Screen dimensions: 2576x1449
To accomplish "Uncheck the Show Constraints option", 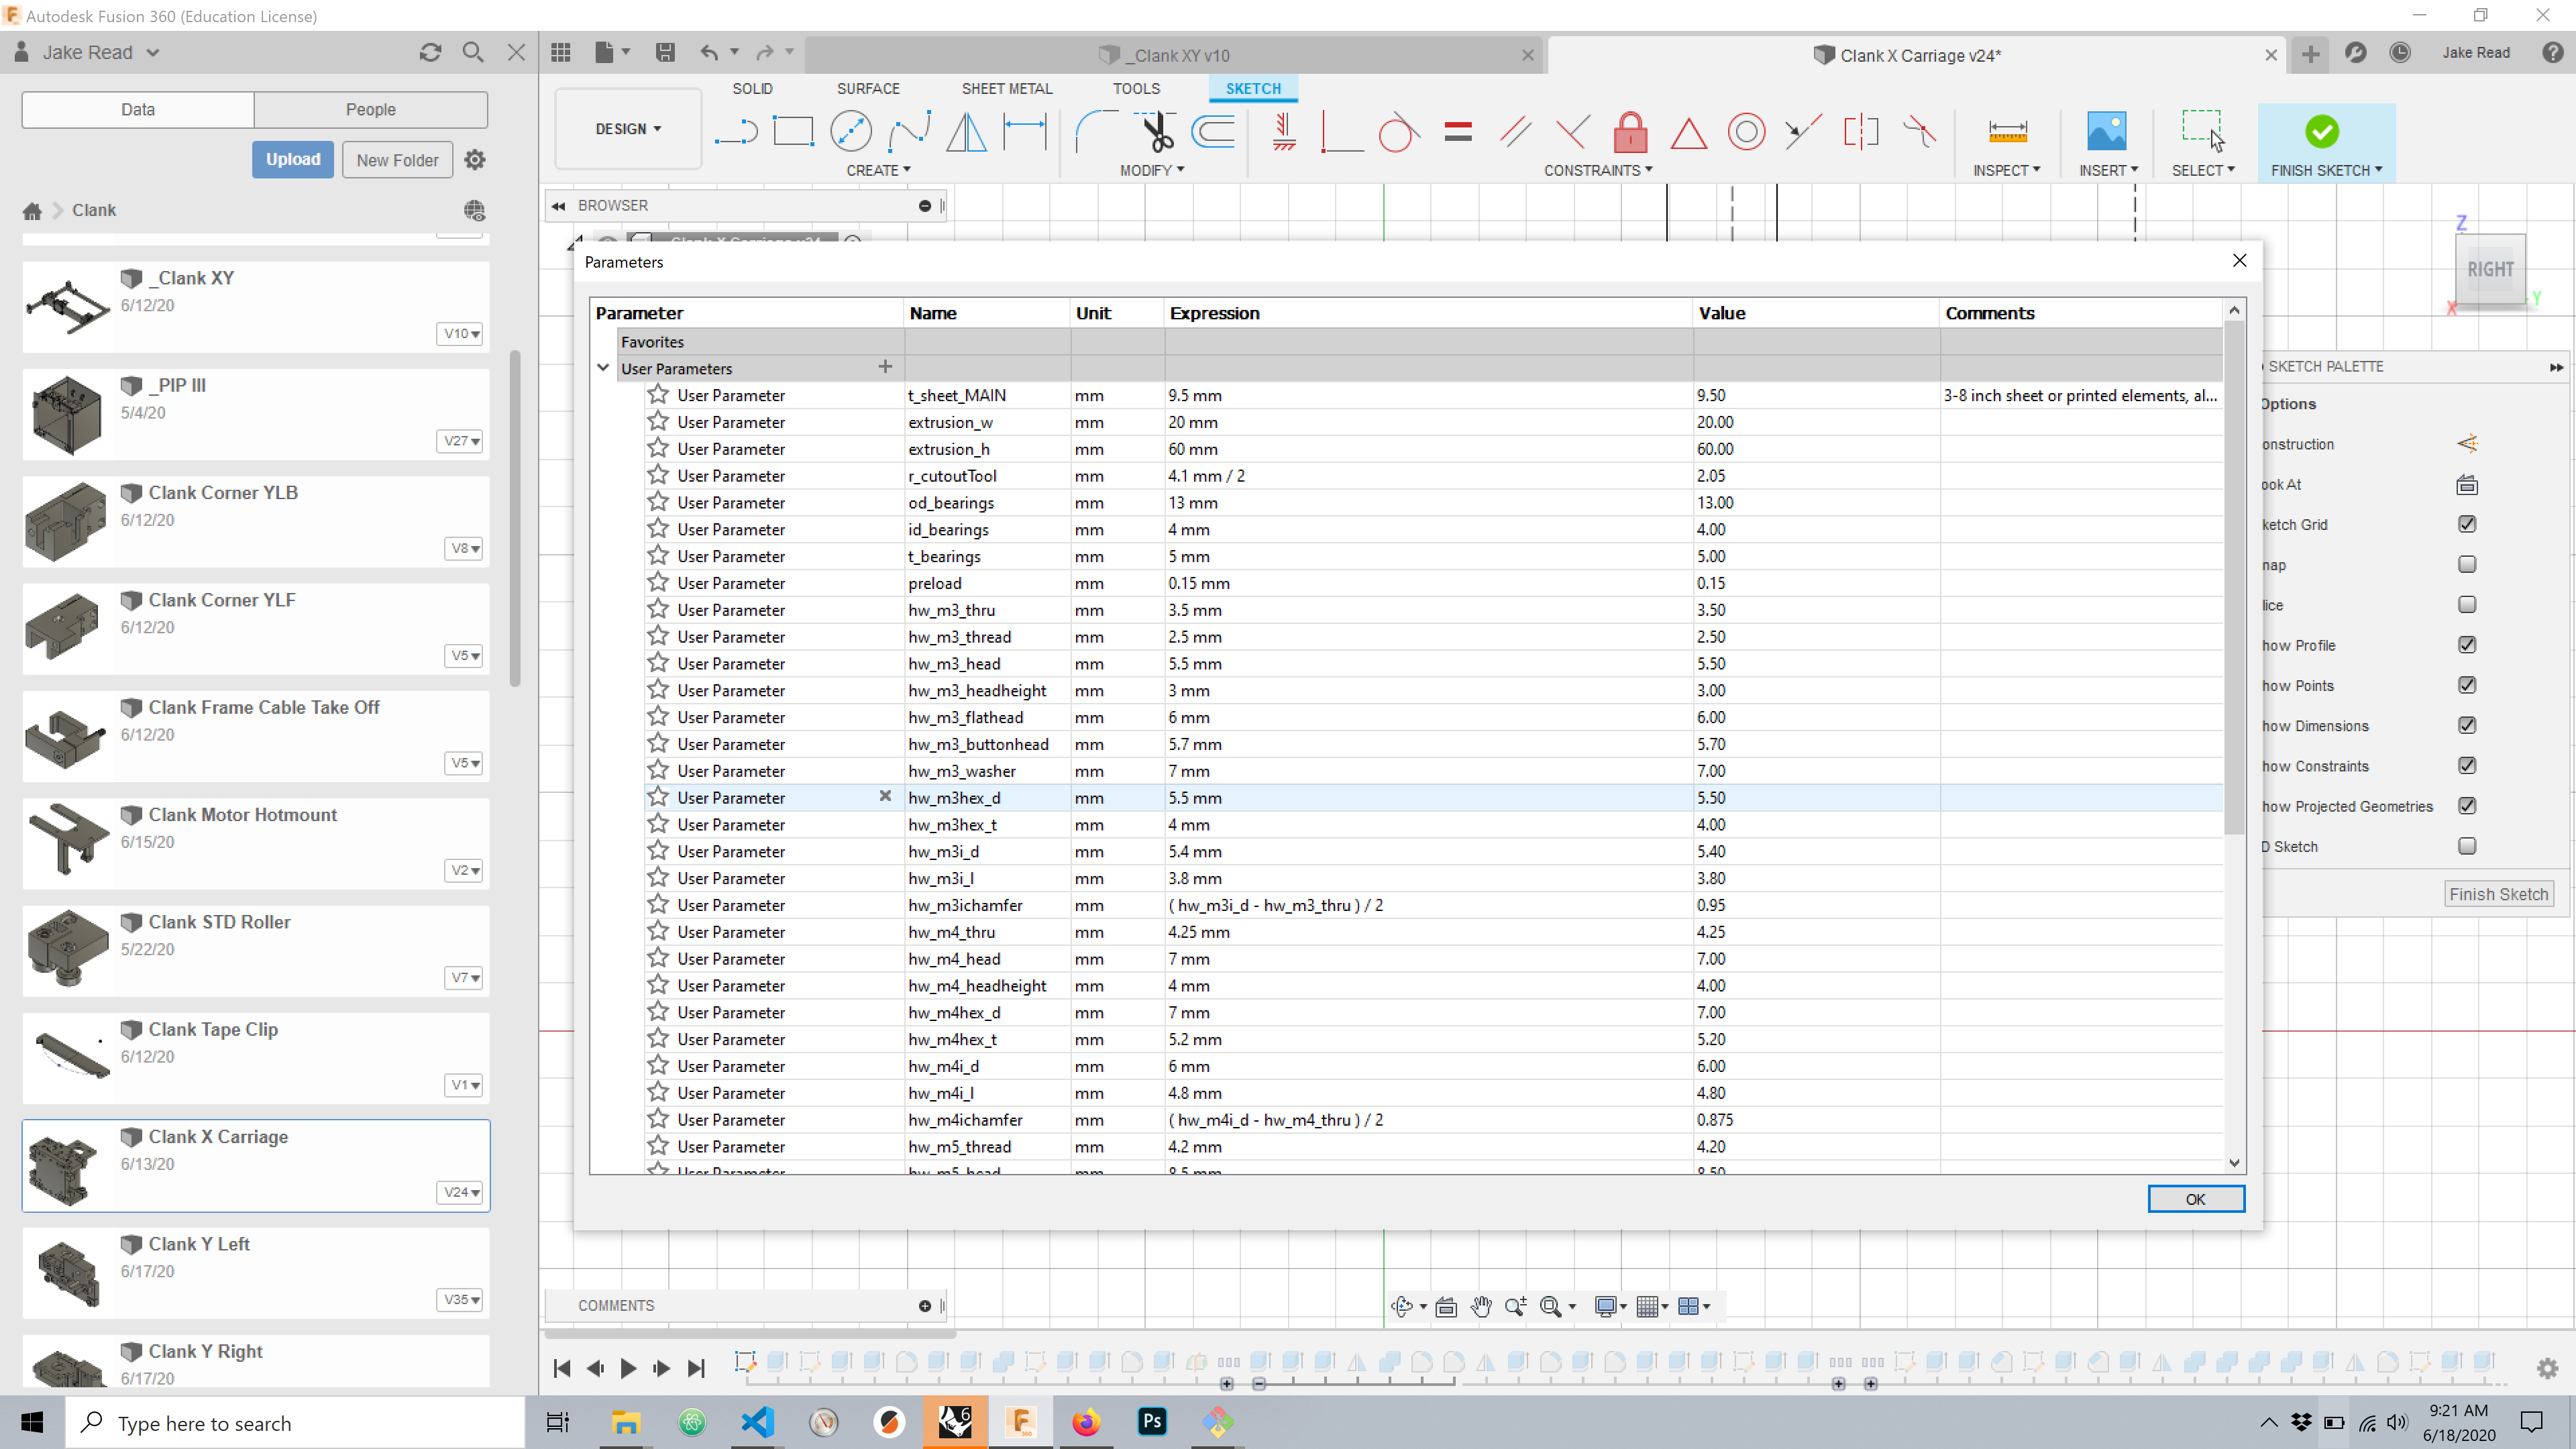I will click(2467, 766).
